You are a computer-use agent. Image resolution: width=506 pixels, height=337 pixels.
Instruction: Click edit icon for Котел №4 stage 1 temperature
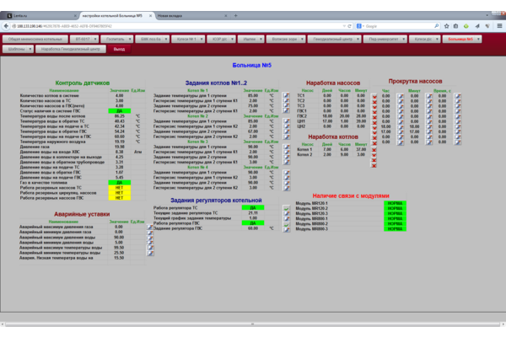click(x=286, y=172)
